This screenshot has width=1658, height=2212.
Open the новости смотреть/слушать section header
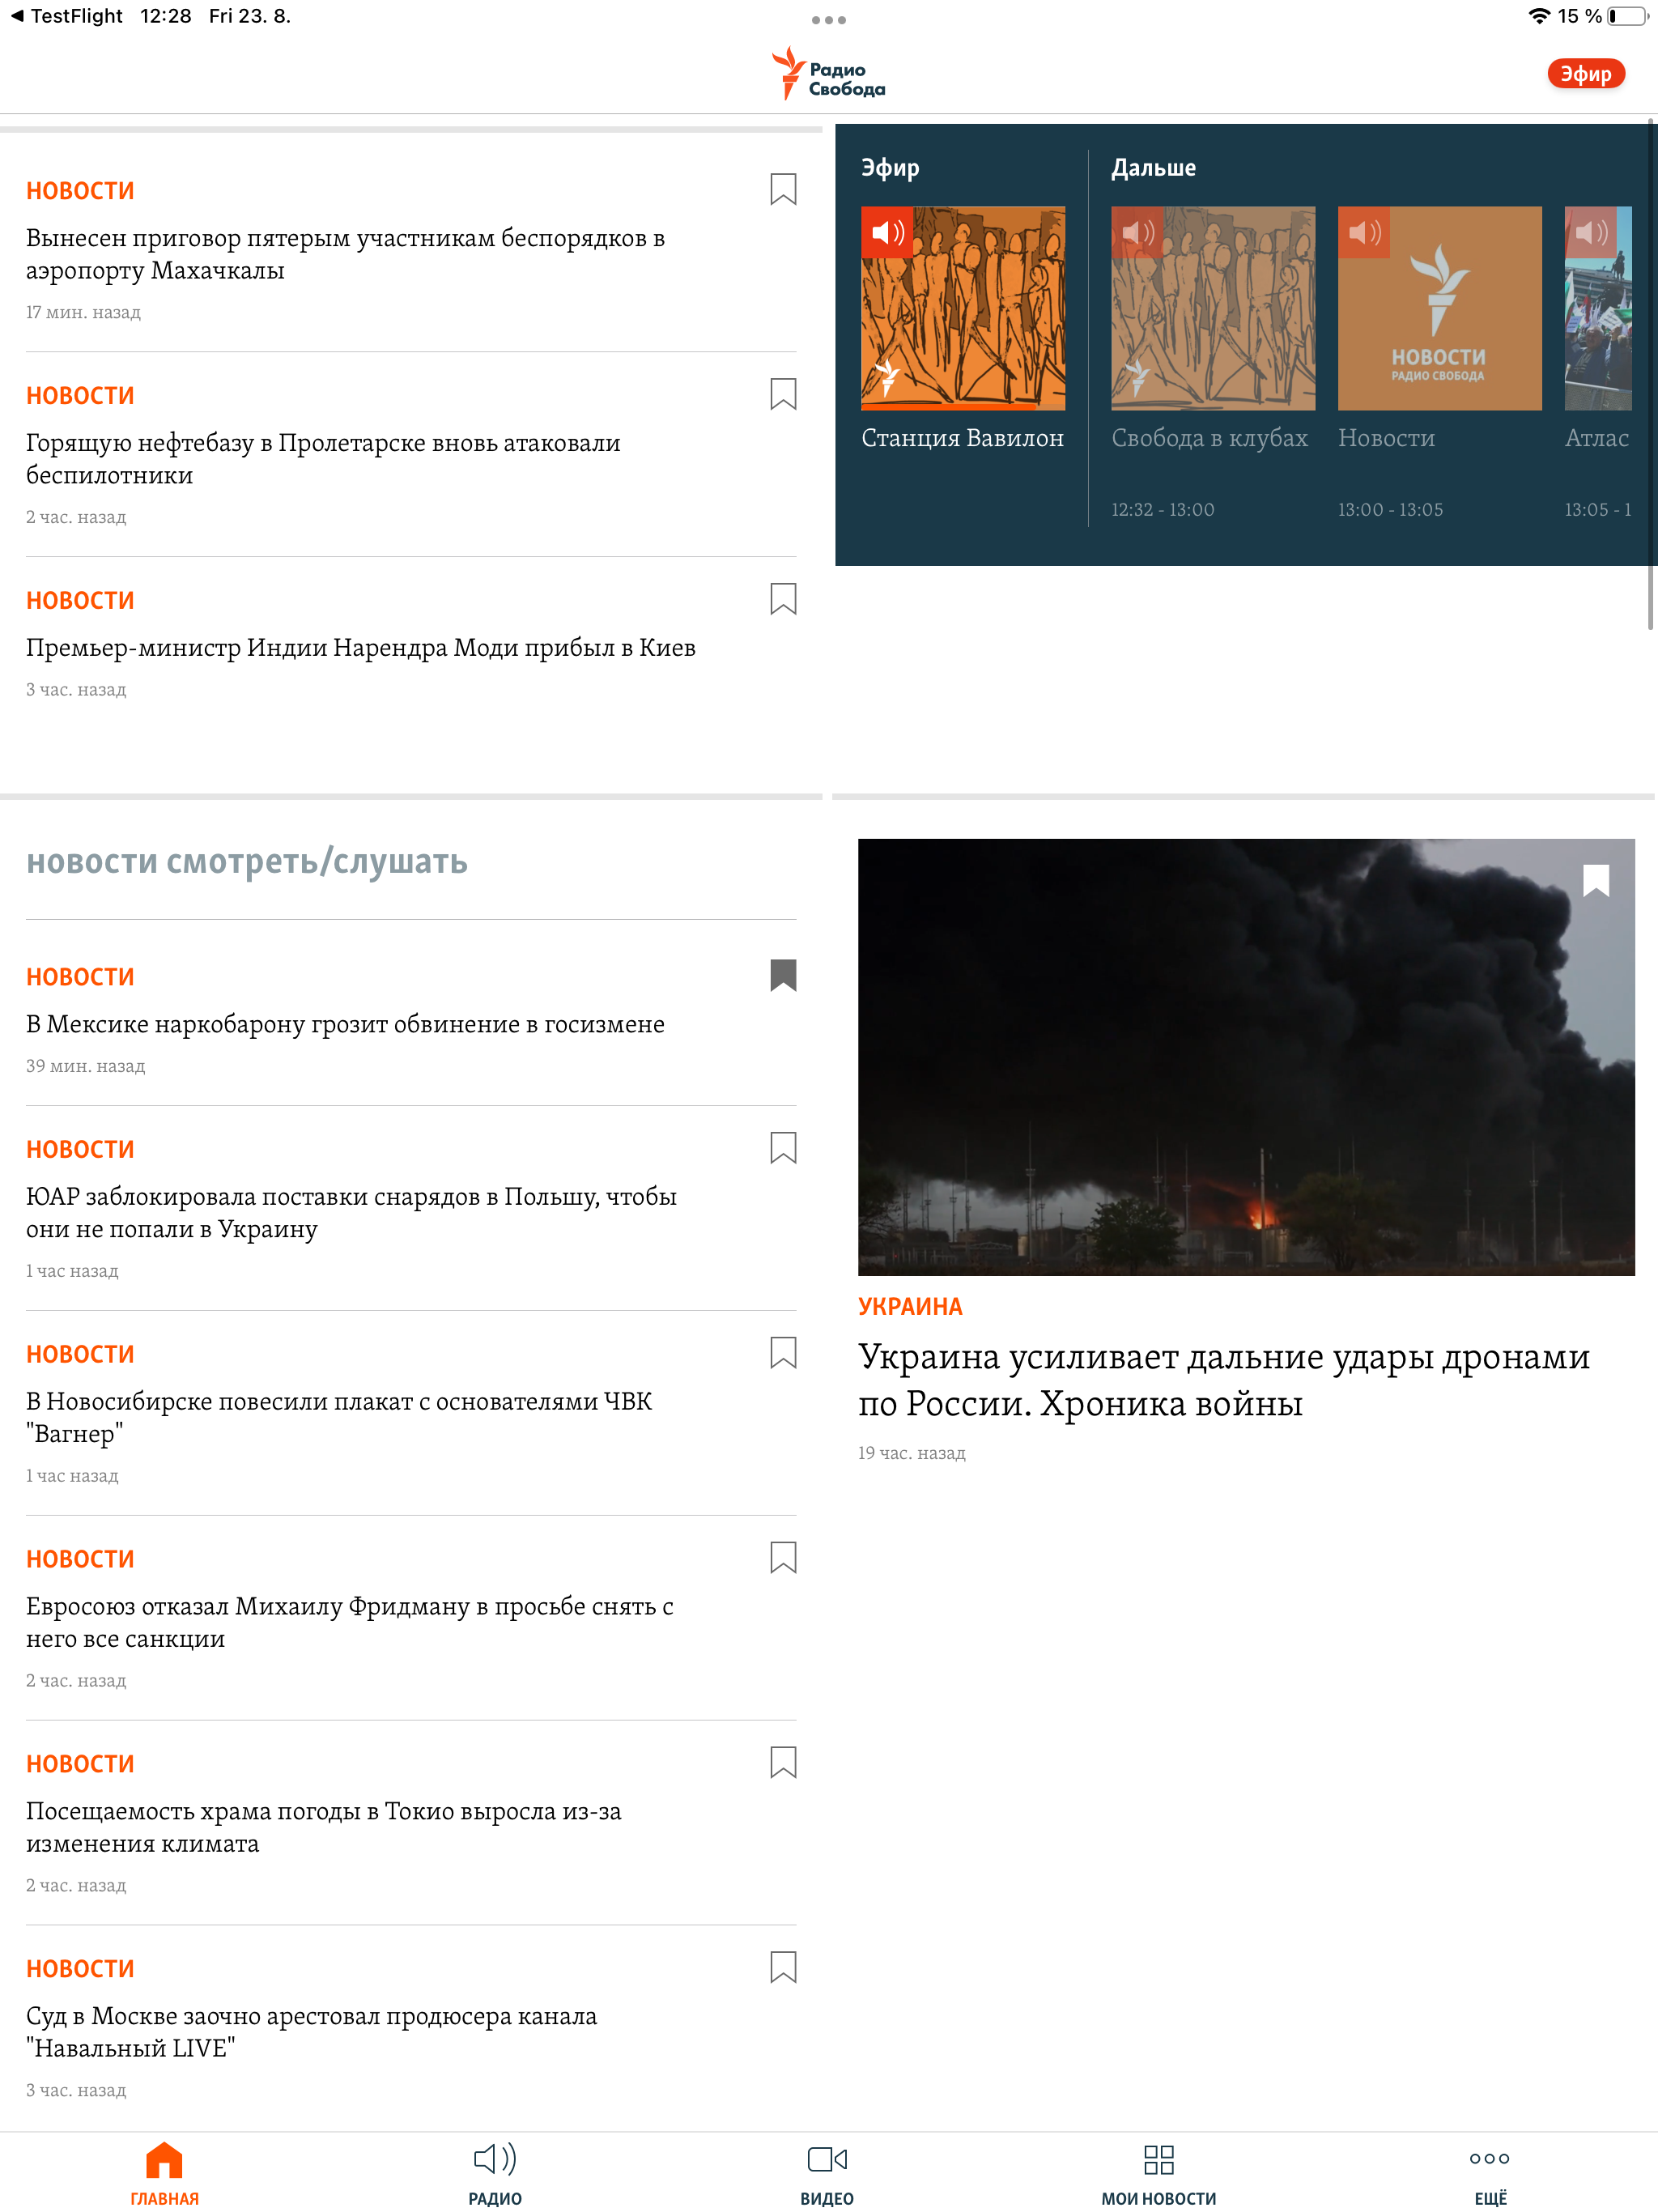click(x=247, y=861)
